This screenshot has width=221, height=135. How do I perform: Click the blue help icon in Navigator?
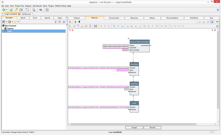click(64, 22)
